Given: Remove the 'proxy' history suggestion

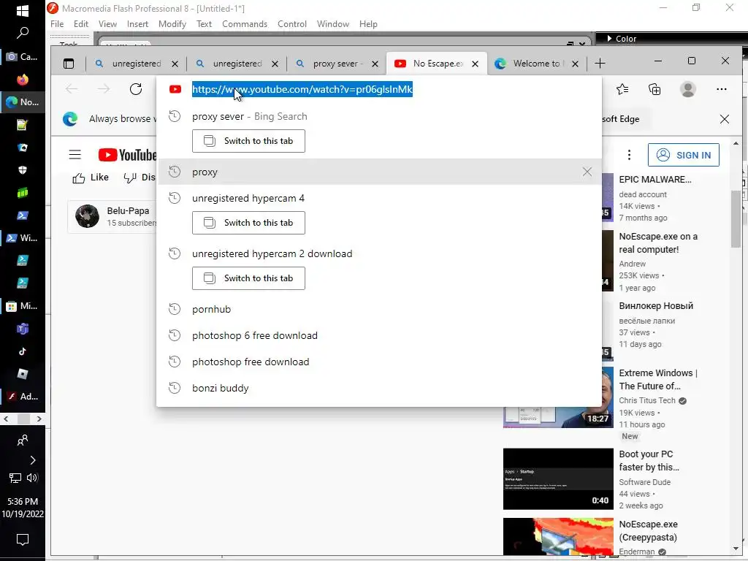Looking at the screenshot, I should pos(587,172).
